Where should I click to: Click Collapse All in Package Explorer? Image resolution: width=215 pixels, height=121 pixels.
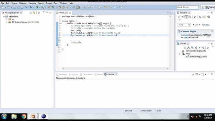tap(31, 13)
